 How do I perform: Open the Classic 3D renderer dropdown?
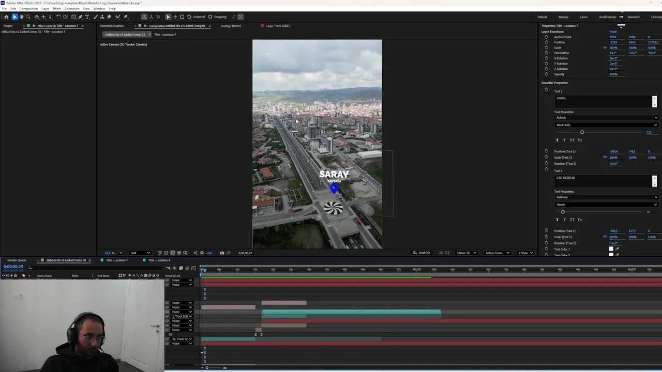pos(467,253)
